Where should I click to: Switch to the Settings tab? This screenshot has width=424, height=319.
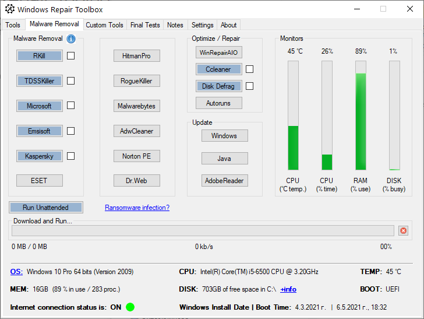tap(203, 25)
